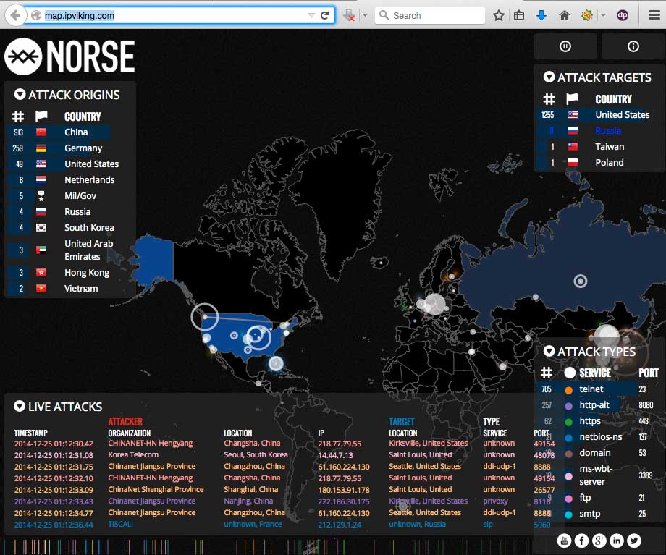Screen dimensions: 666x555
Task: Collapse the Attack Types panel
Action: tap(549, 352)
